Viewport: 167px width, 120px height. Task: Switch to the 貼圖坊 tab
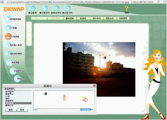(x=83, y=18)
